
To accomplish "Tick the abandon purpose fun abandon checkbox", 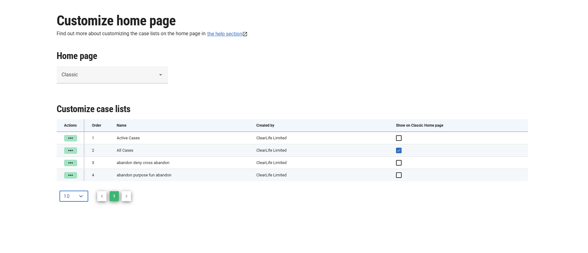I will (x=399, y=175).
